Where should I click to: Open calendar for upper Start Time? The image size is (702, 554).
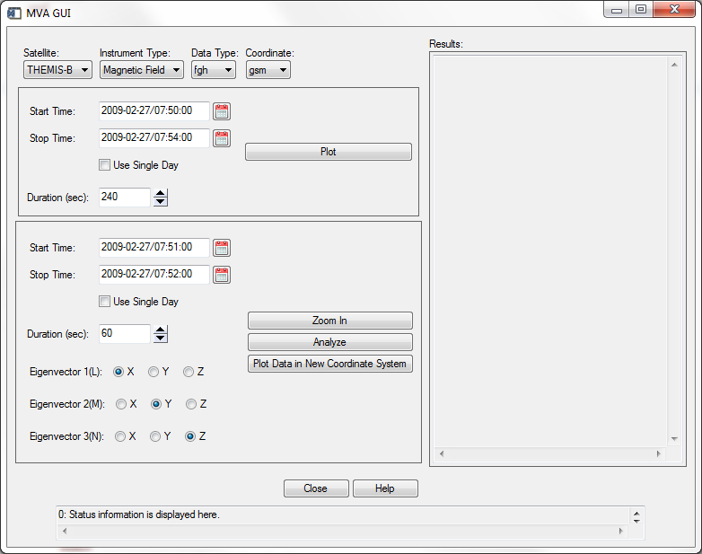[x=222, y=111]
